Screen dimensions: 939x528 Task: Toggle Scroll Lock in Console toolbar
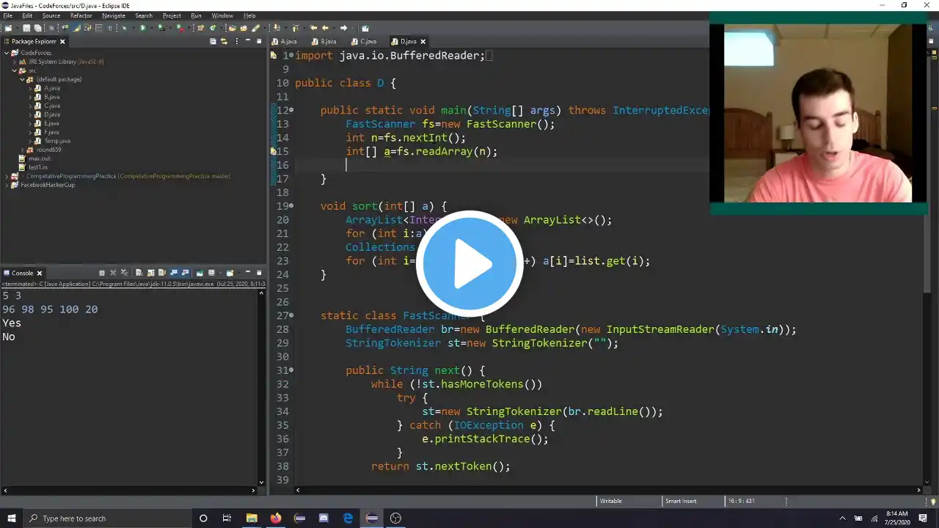click(x=150, y=273)
